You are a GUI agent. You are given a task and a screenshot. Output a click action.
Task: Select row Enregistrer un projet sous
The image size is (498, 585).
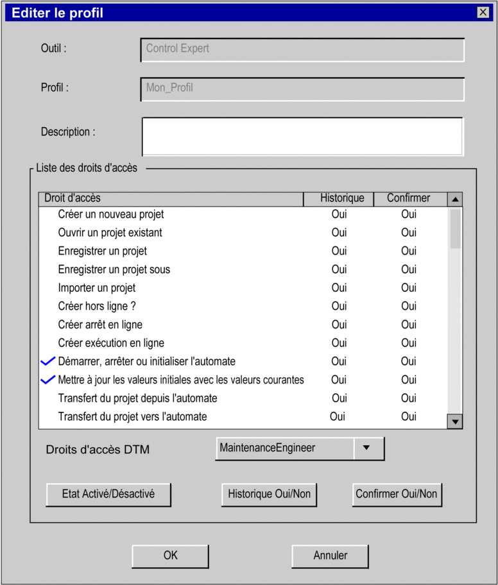(x=243, y=269)
